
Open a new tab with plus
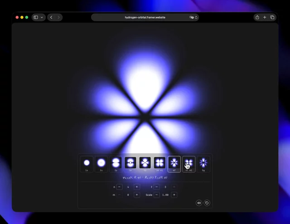coord(265,17)
